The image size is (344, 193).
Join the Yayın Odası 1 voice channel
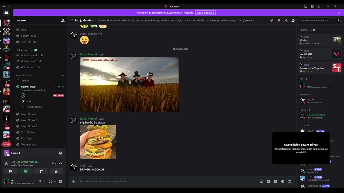pos(40,114)
